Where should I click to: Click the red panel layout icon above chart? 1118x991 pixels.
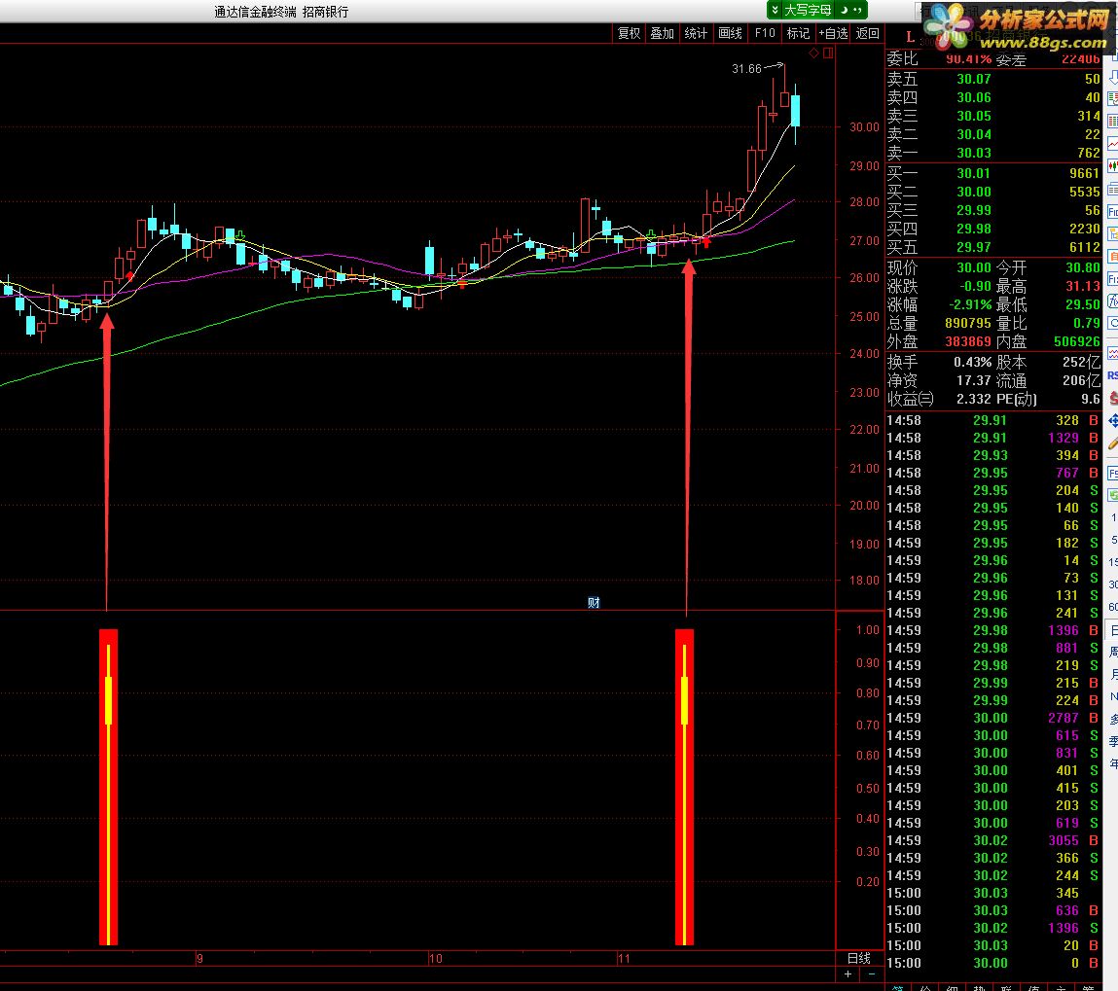tap(828, 53)
